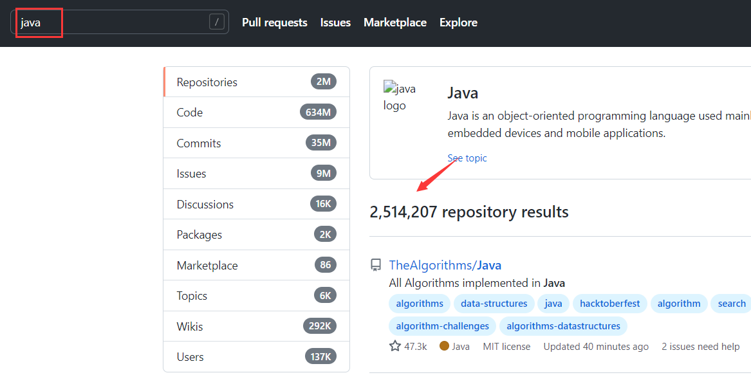
Task: Open the TheAlgorithms/Java repository link
Action: point(445,265)
